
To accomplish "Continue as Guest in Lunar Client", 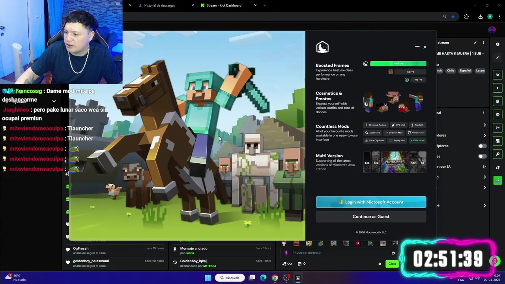I will coord(371,217).
